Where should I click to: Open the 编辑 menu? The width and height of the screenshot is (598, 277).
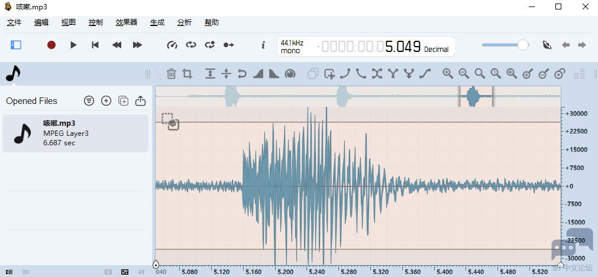pos(41,22)
